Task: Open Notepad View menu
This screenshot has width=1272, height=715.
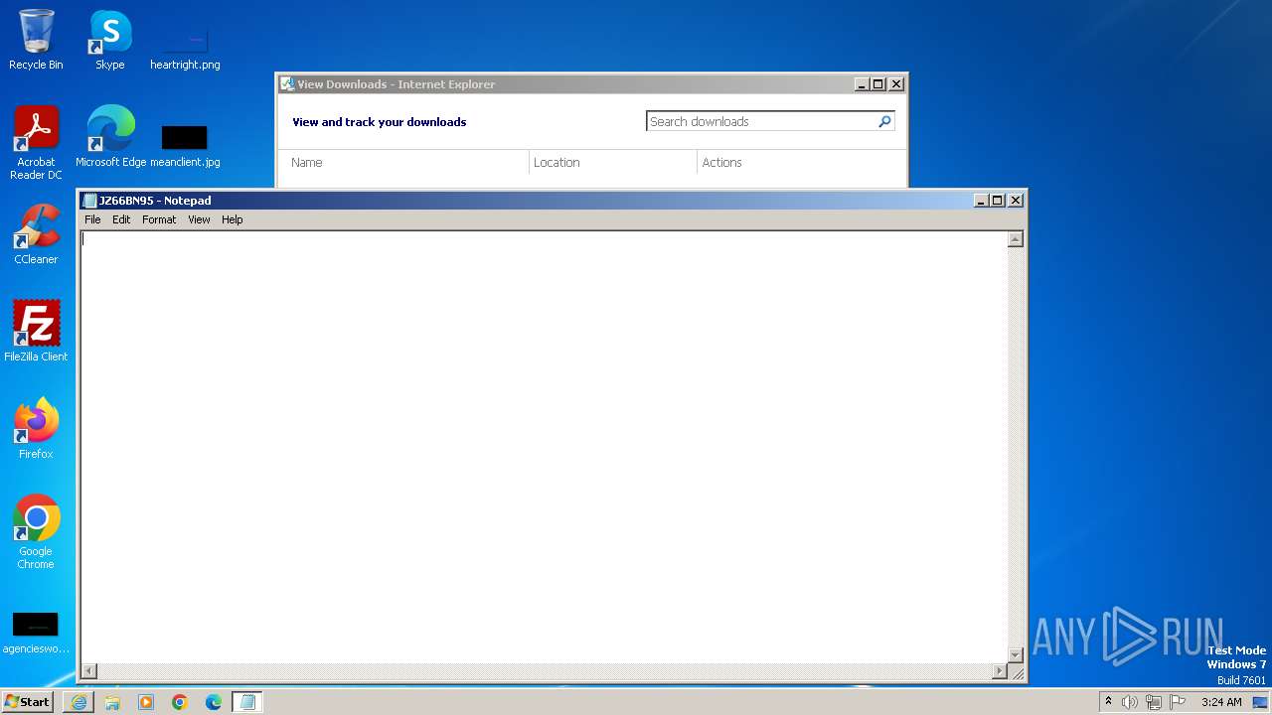Action: pos(199,219)
